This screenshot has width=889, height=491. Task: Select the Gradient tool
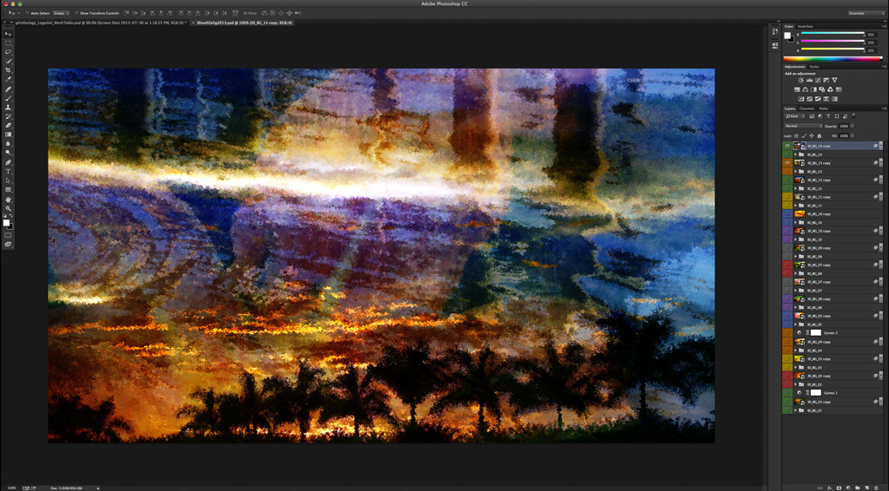[8, 134]
